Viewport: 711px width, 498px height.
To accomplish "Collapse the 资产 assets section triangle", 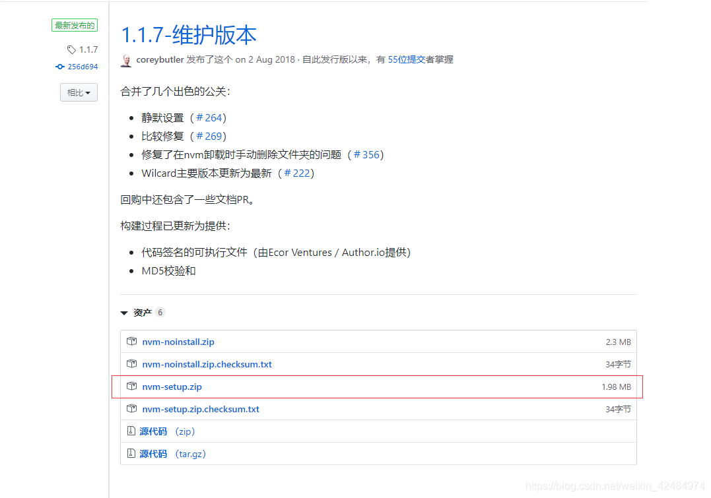I will pos(124,313).
